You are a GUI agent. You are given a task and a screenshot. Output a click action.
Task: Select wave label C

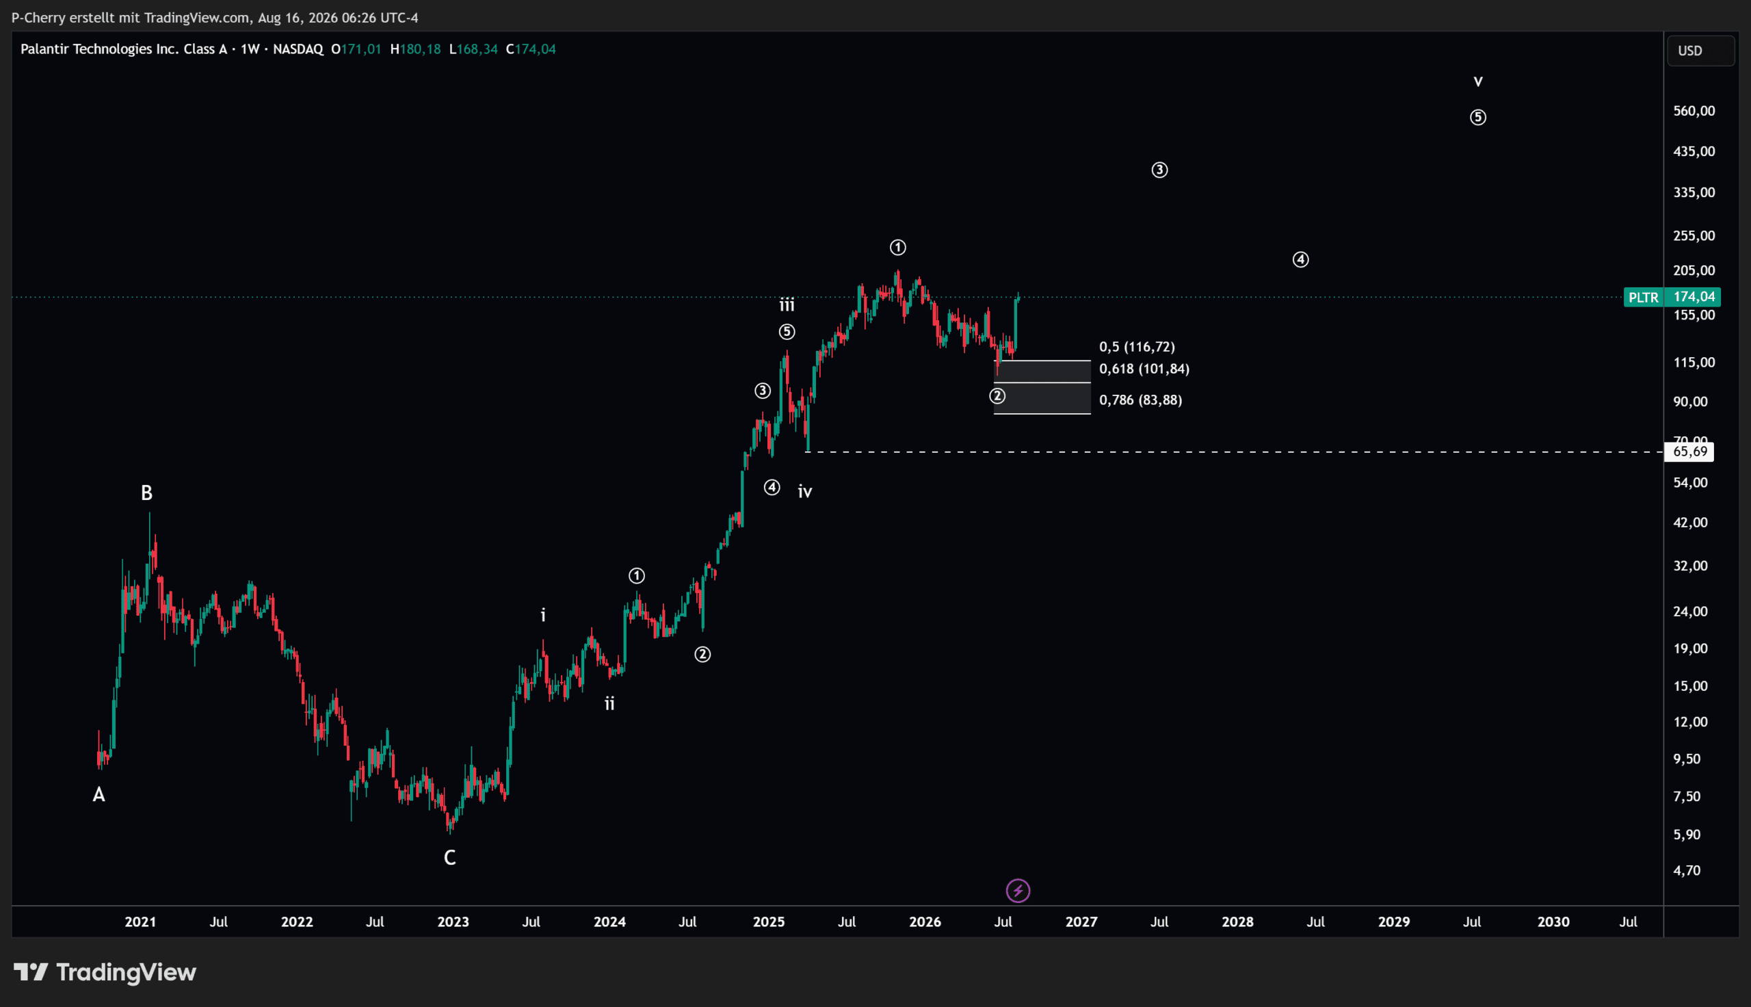tap(449, 858)
